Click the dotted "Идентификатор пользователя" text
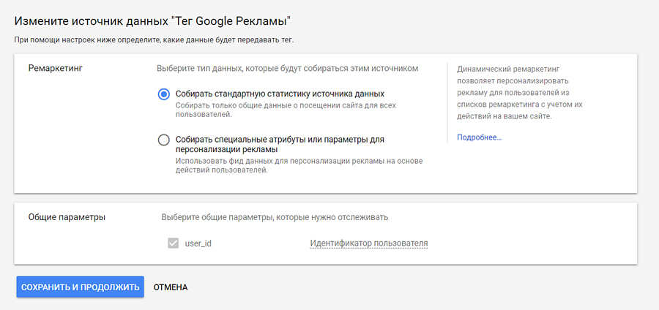Screen dimensions: 659x310 (x=368, y=243)
